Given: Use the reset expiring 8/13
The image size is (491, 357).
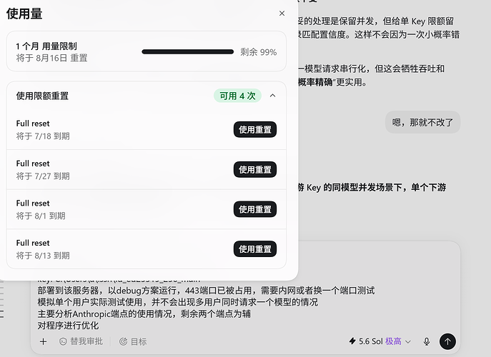Looking at the screenshot, I should point(255,248).
